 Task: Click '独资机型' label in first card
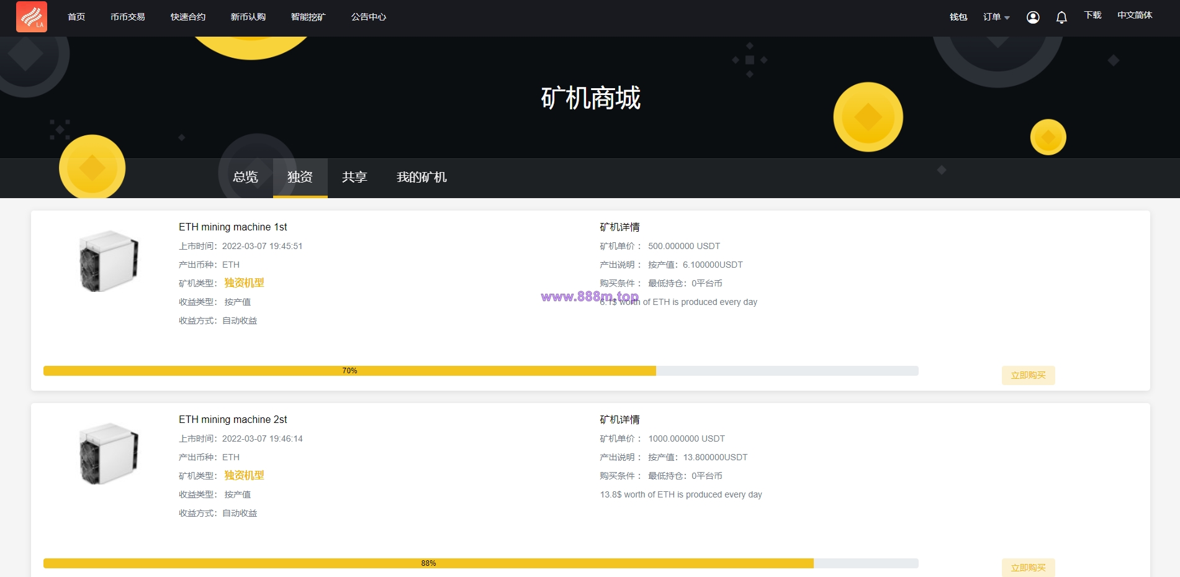pos(244,283)
